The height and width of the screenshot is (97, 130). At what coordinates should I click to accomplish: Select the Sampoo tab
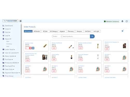point(79,31)
